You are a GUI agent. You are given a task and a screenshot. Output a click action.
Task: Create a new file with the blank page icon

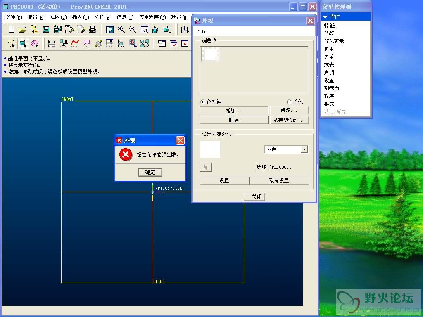[11, 29]
